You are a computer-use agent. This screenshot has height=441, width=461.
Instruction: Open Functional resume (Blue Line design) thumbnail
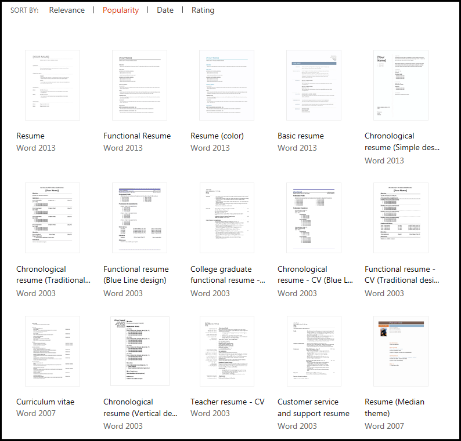point(140,218)
